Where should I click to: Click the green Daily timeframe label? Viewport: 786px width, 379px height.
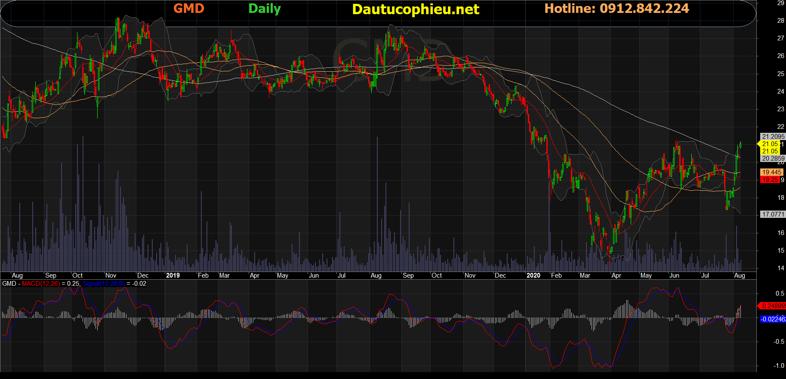point(264,9)
